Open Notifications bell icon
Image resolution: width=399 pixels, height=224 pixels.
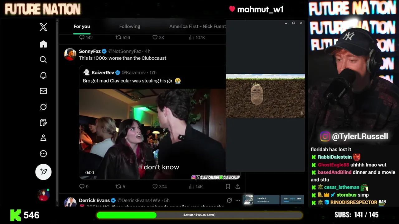pos(43,75)
